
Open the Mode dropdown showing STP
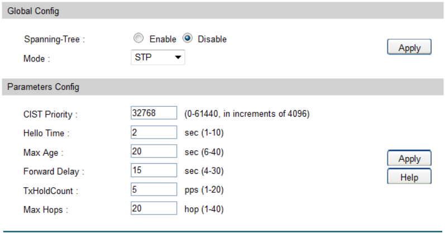click(157, 58)
